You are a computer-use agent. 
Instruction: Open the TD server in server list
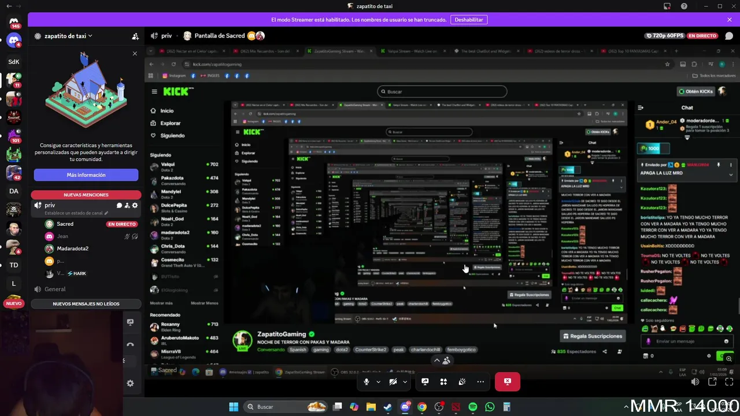pos(14,265)
